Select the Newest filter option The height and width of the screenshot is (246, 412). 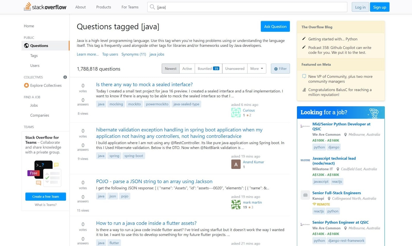[x=170, y=68]
